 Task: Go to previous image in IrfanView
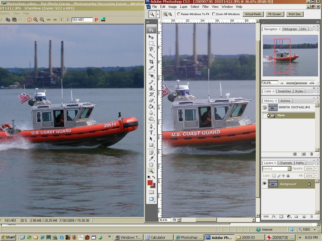pos(49,20)
